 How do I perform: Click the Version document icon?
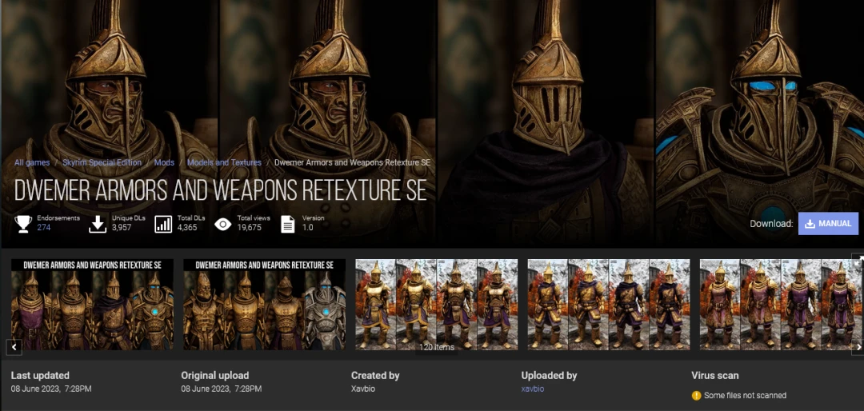[x=288, y=224]
